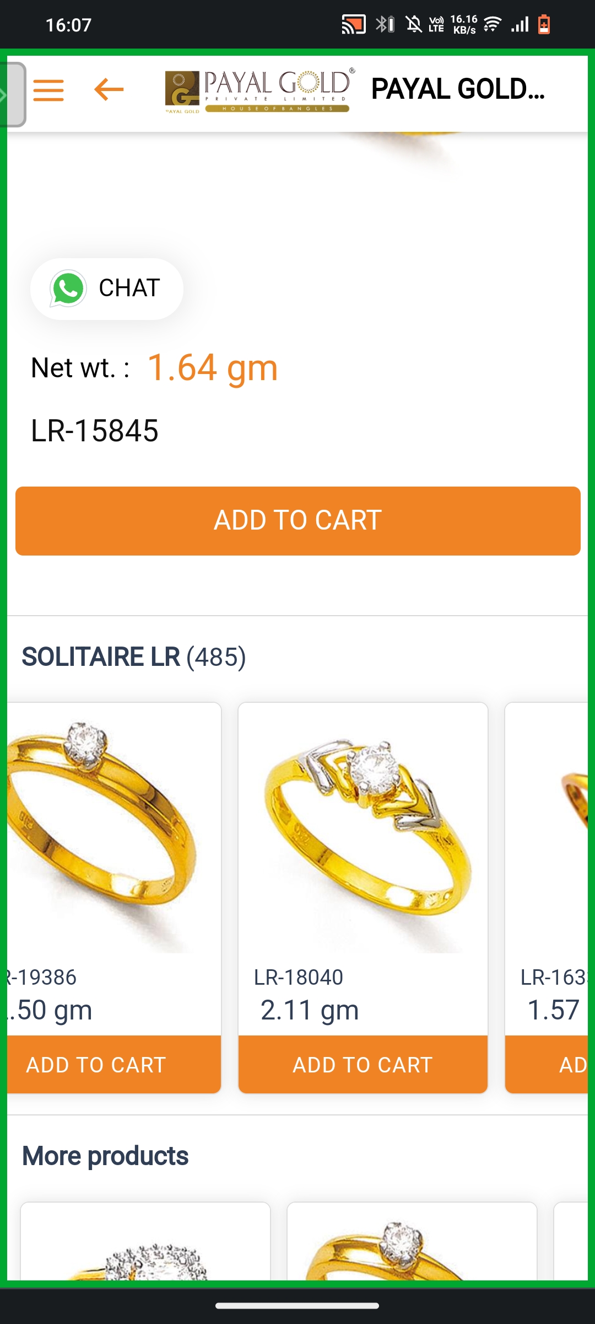
Task: Tap the orange back arrow
Action: [x=109, y=89]
